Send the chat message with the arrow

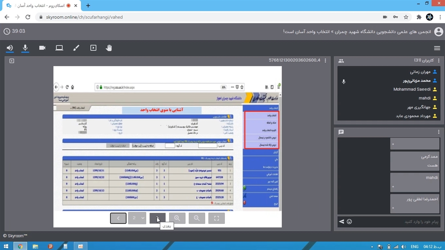tap(341, 222)
